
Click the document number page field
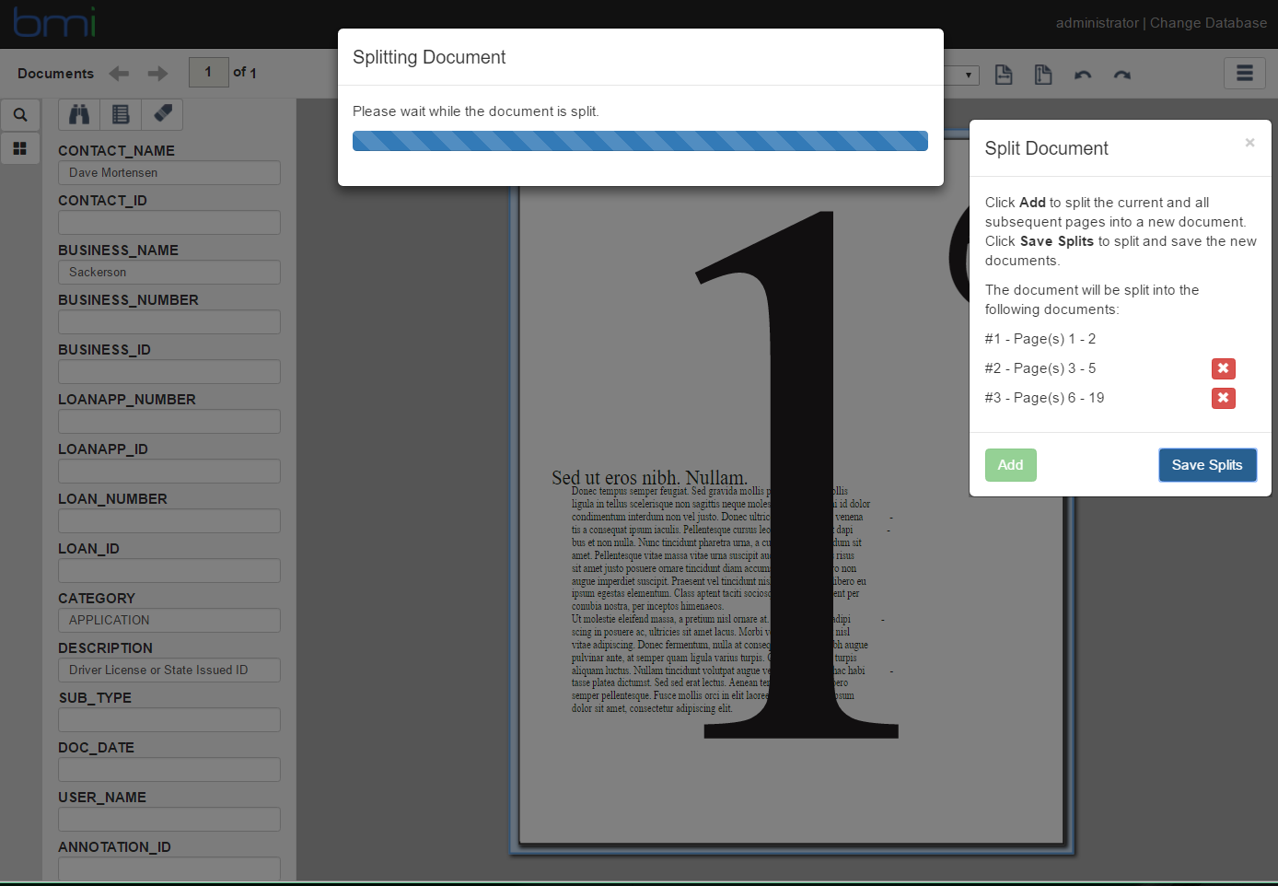[209, 72]
